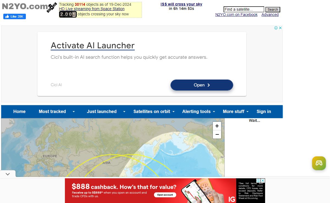330x203 pixels.
Task: Click the info icon on IG banner ad
Action: click(258, 181)
